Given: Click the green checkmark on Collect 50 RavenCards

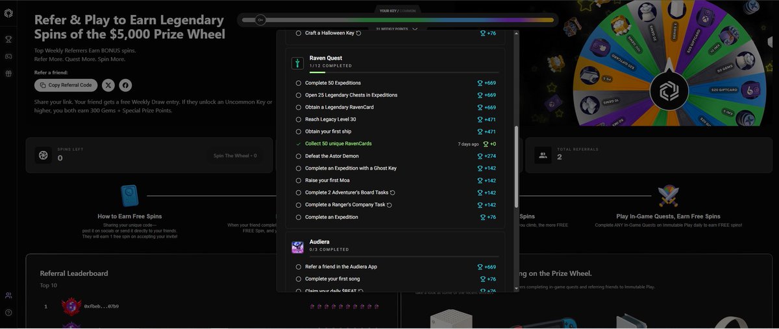Looking at the screenshot, I should pos(298,144).
